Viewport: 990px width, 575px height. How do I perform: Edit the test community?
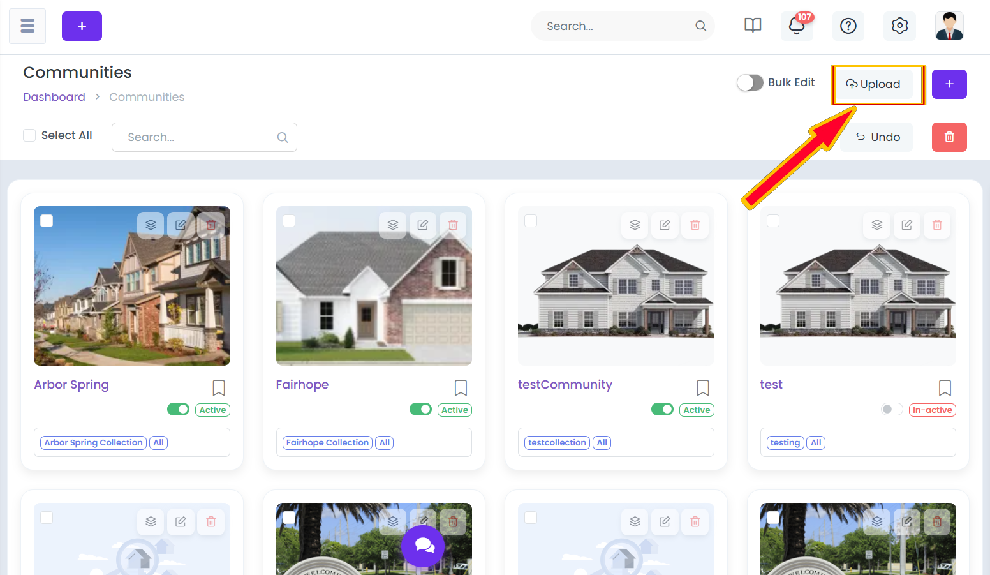point(907,225)
